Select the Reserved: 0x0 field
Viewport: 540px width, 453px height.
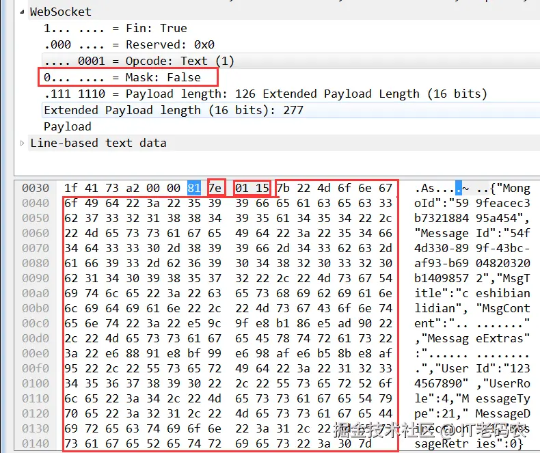click(129, 44)
